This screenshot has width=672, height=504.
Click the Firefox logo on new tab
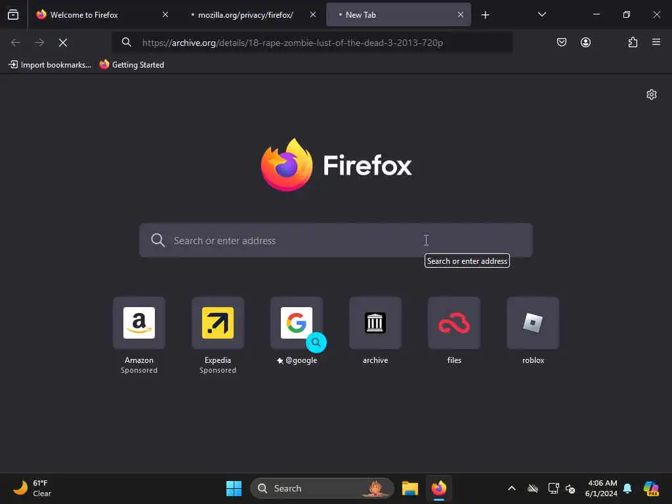click(336, 165)
